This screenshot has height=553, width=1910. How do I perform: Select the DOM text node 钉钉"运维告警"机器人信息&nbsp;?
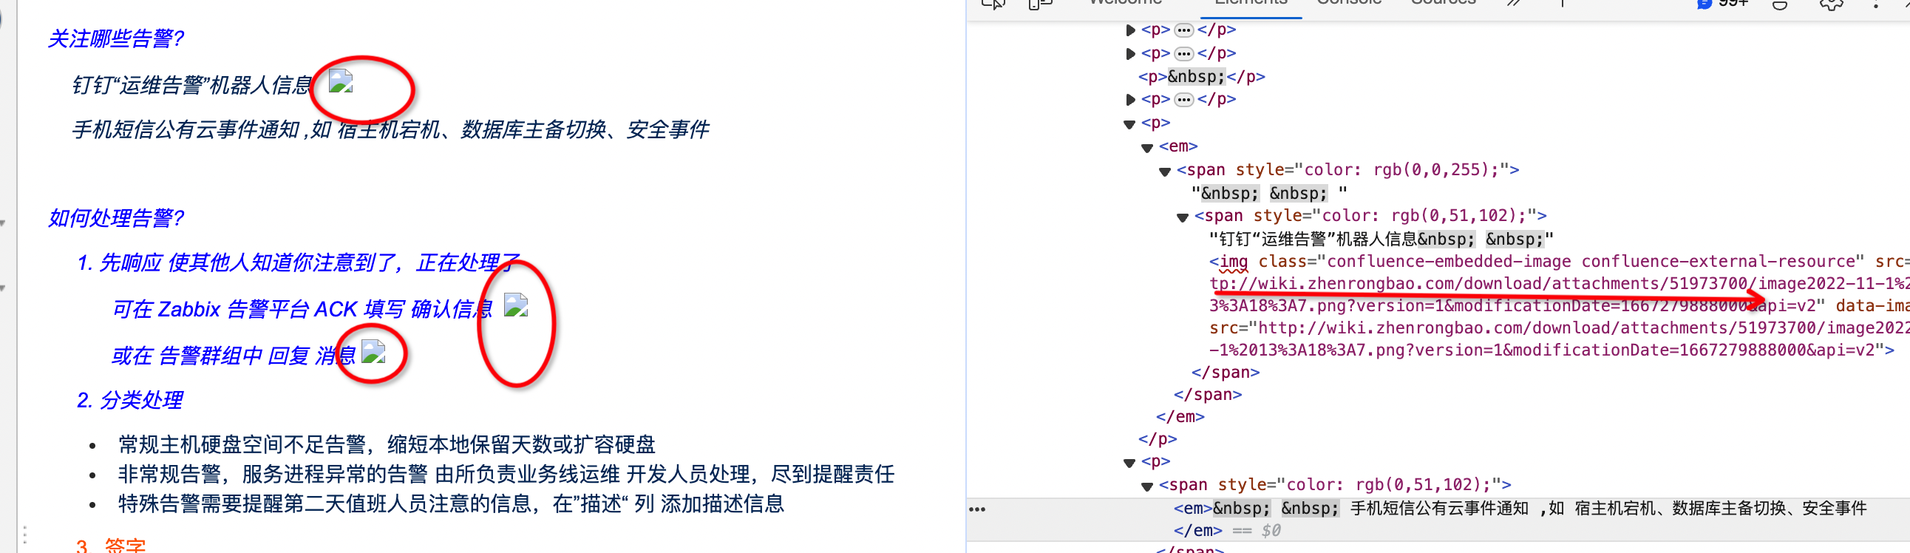(x=1381, y=240)
